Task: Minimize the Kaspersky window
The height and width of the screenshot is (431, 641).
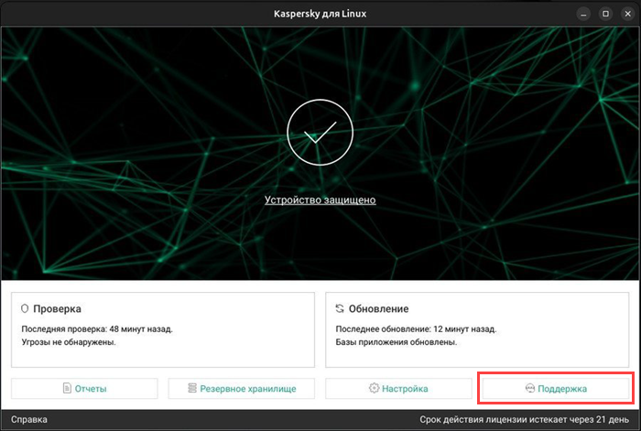Action: 584,14
